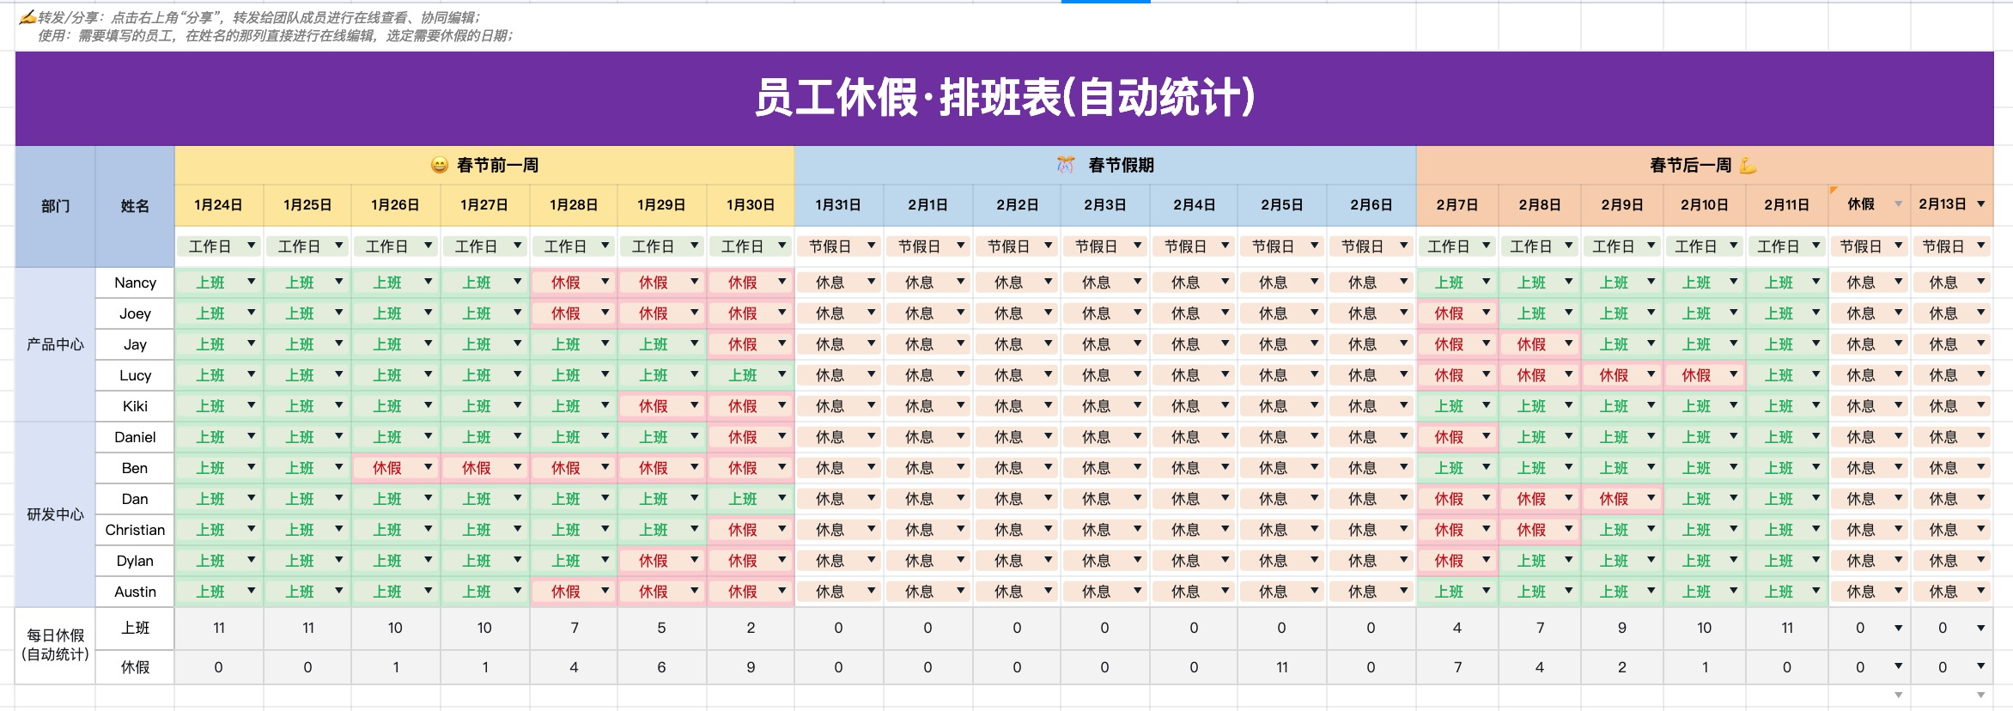The width and height of the screenshot is (2013, 711).
Task: Click the celebration emoji beside 春节假期
Action: pyautogui.click(x=1065, y=165)
